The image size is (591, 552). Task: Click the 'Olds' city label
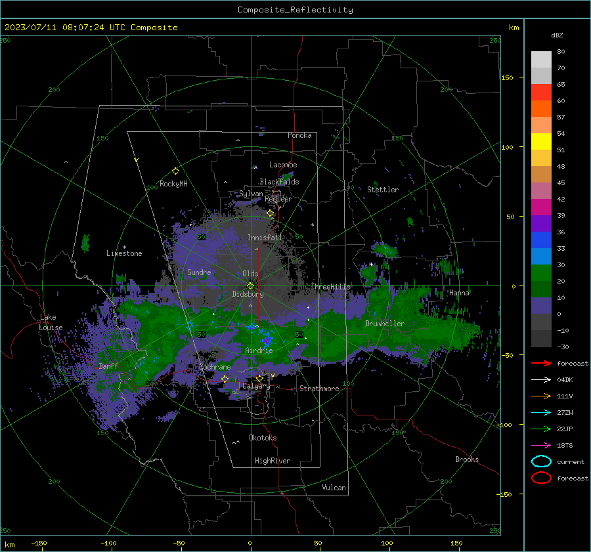(x=250, y=274)
